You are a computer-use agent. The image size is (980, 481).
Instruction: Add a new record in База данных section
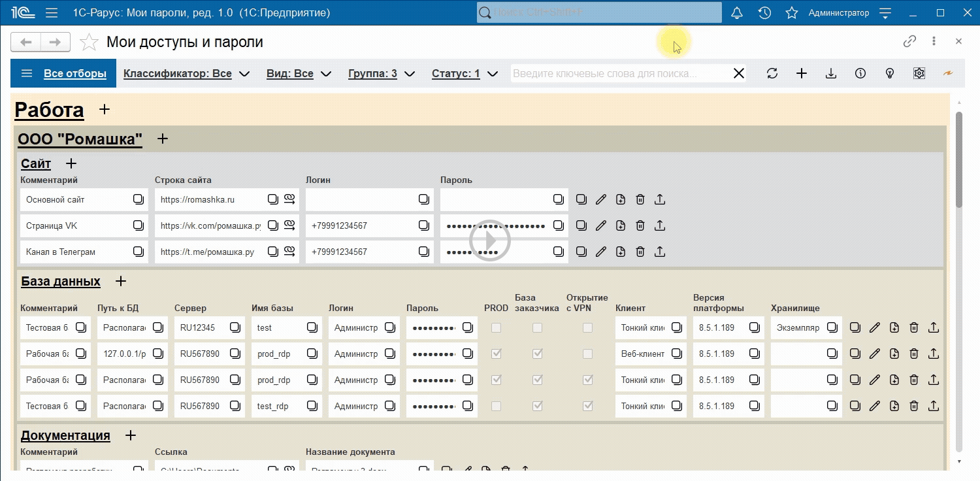[x=121, y=281]
